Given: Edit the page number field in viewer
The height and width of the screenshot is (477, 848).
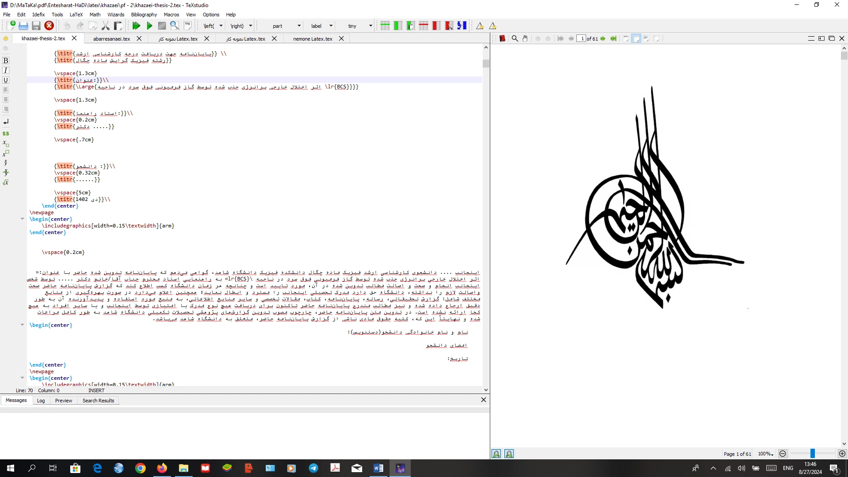Looking at the screenshot, I should [581, 38].
